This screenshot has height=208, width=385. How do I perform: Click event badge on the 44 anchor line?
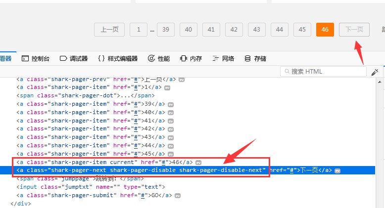coord(171,146)
